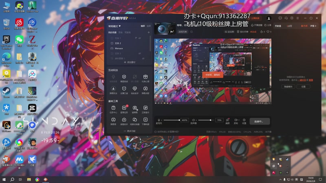Click 设置 button in right panel
This screenshot has height=183, width=326.
coord(303,87)
